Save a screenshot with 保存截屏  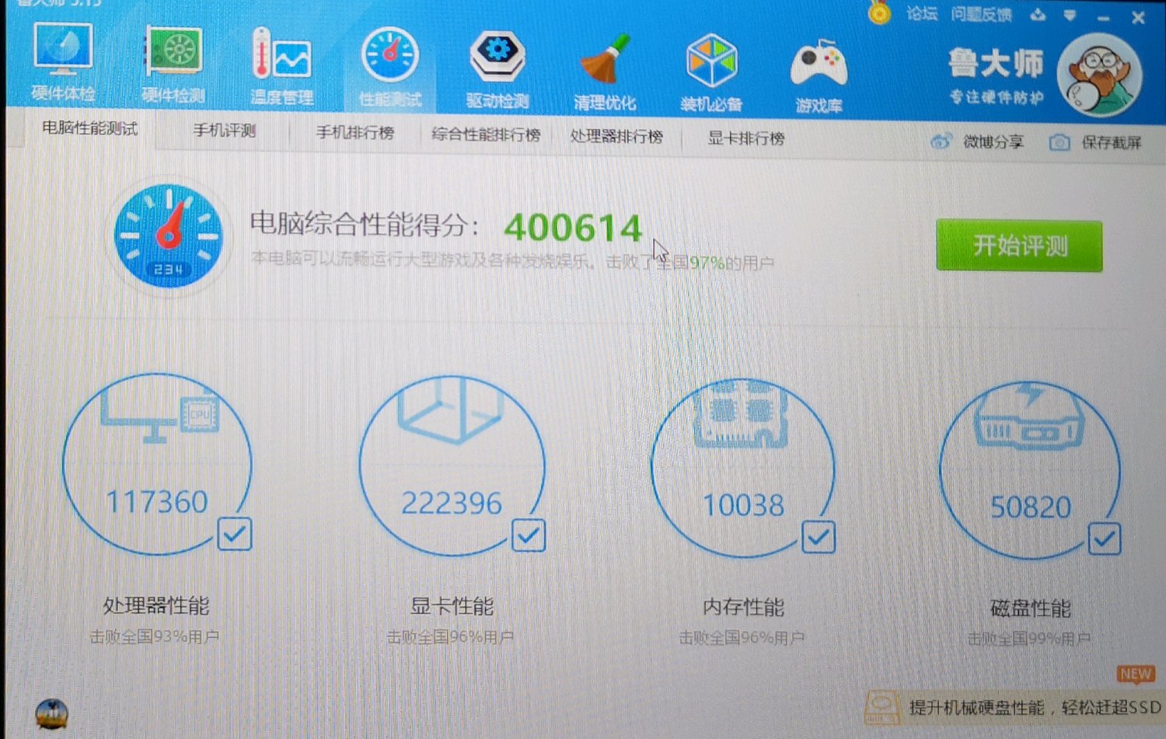[1096, 142]
